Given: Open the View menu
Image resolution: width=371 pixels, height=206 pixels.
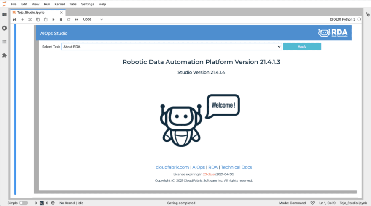Looking at the screenshot, I should coord(35,4).
